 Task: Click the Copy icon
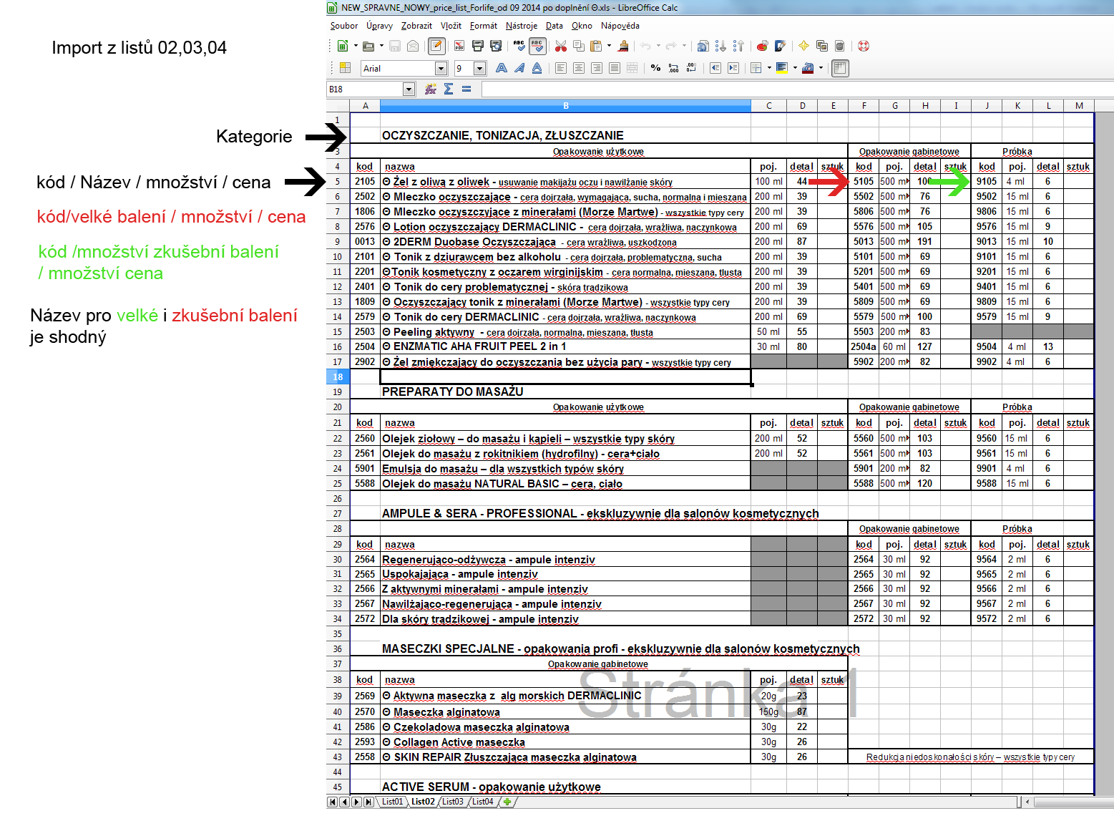coord(579,46)
